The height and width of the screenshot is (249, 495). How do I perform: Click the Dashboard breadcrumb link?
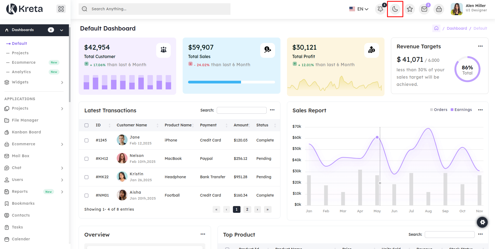(x=457, y=28)
